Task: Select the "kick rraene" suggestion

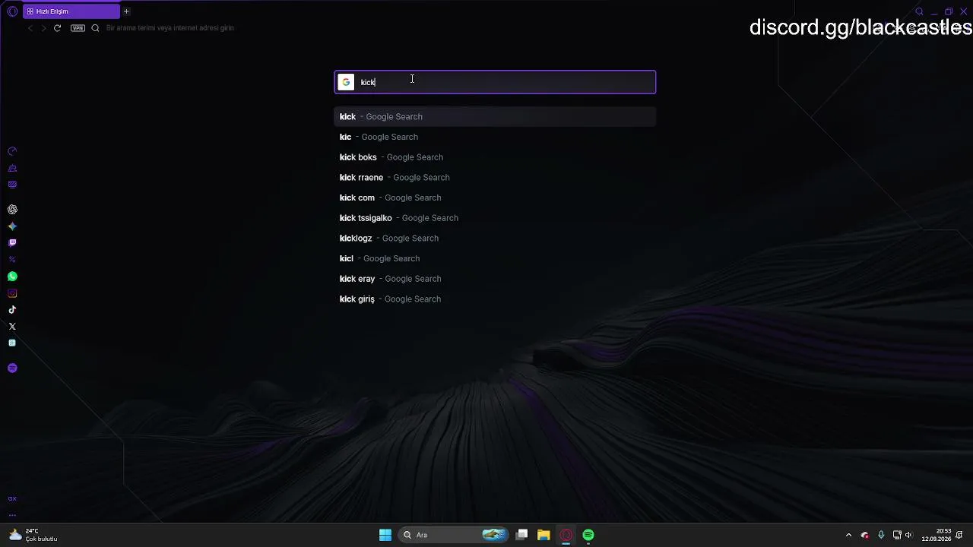Action: point(495,177)
